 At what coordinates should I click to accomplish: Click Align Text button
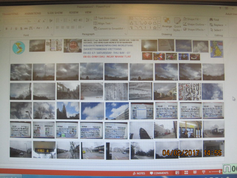pos(103,23)
